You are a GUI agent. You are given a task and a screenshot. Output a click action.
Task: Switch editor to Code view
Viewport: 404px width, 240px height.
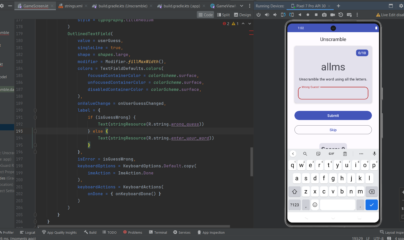(x=205, y=15)
